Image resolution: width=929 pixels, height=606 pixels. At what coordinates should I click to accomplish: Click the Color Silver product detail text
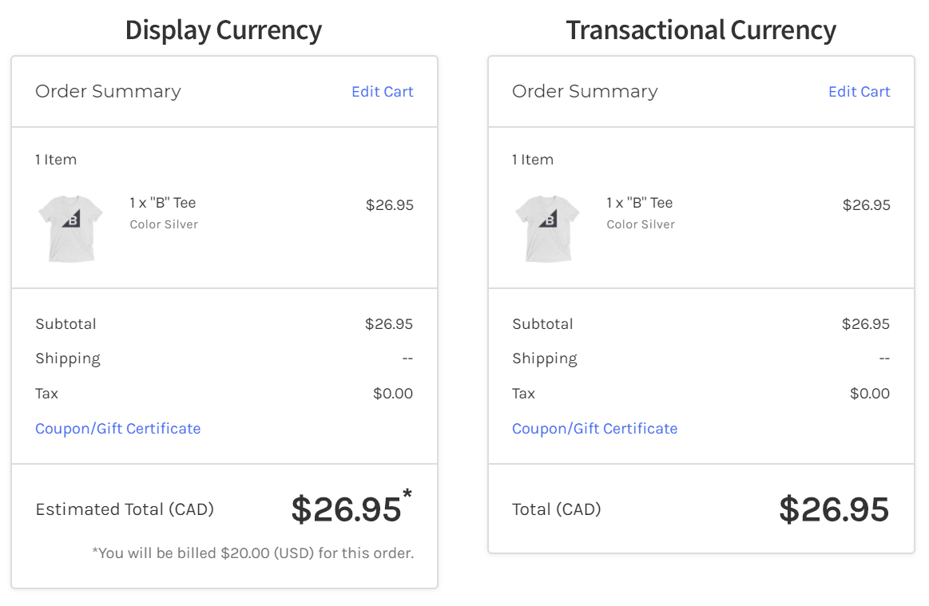click(163, 224)
